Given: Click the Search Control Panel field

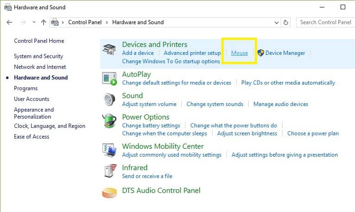Looking at the screenshot, I should click(x=325, y=22).
